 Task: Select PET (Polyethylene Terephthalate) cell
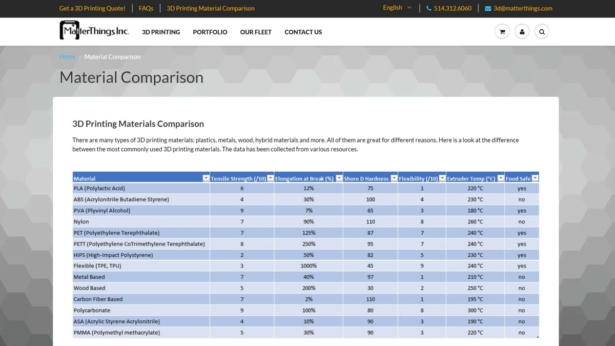coord(141,233)
